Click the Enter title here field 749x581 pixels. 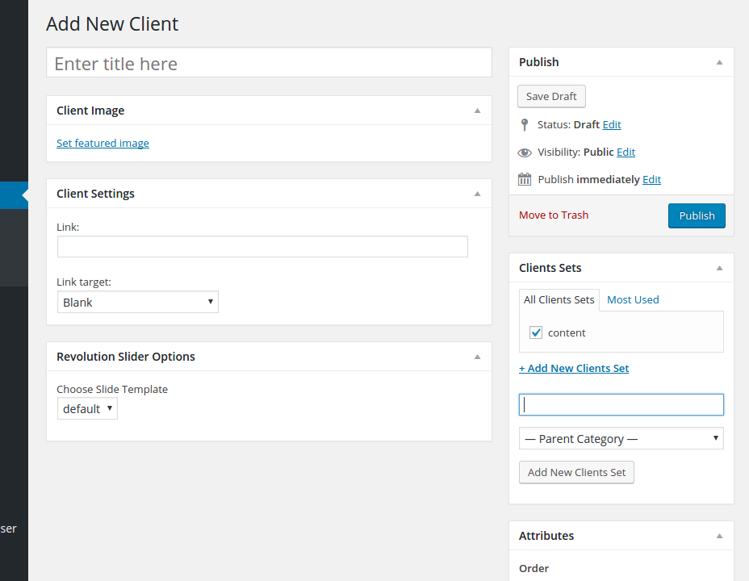(269, 63)
